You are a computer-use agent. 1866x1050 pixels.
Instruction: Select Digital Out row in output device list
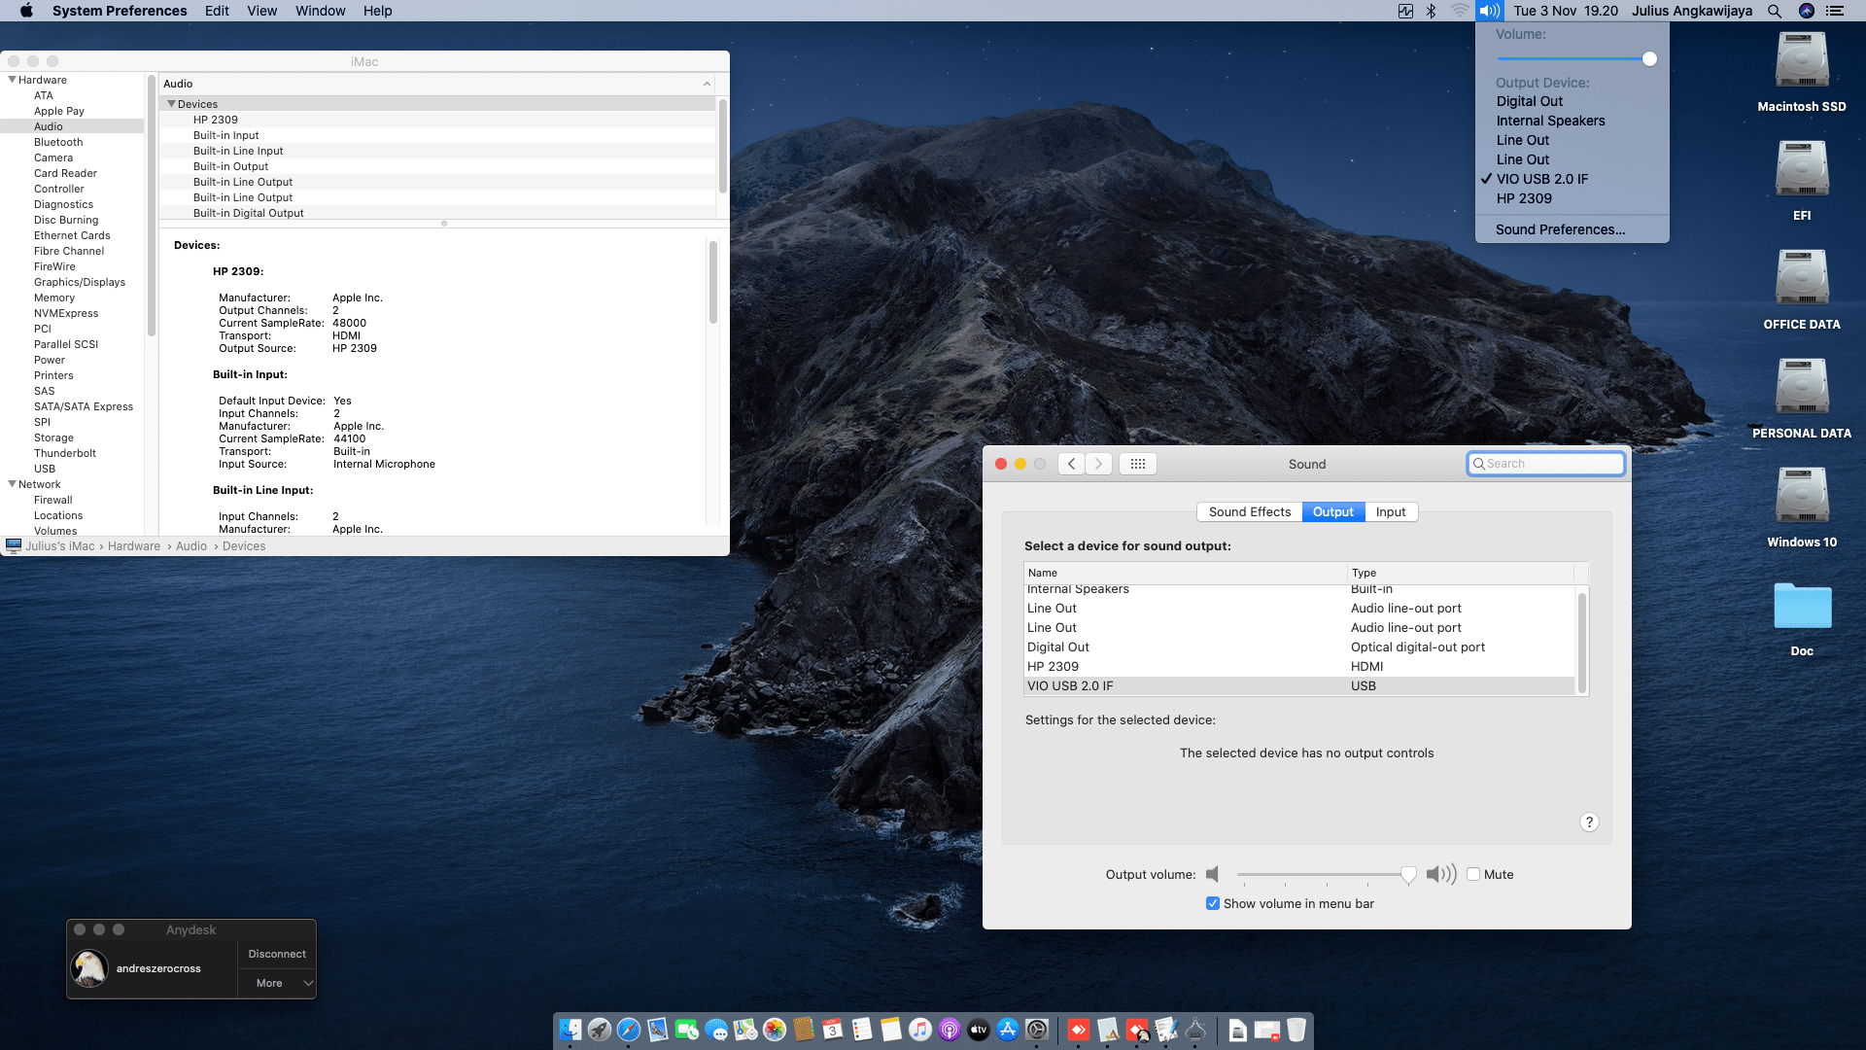pyautogui.click(x=1299, y=647)
